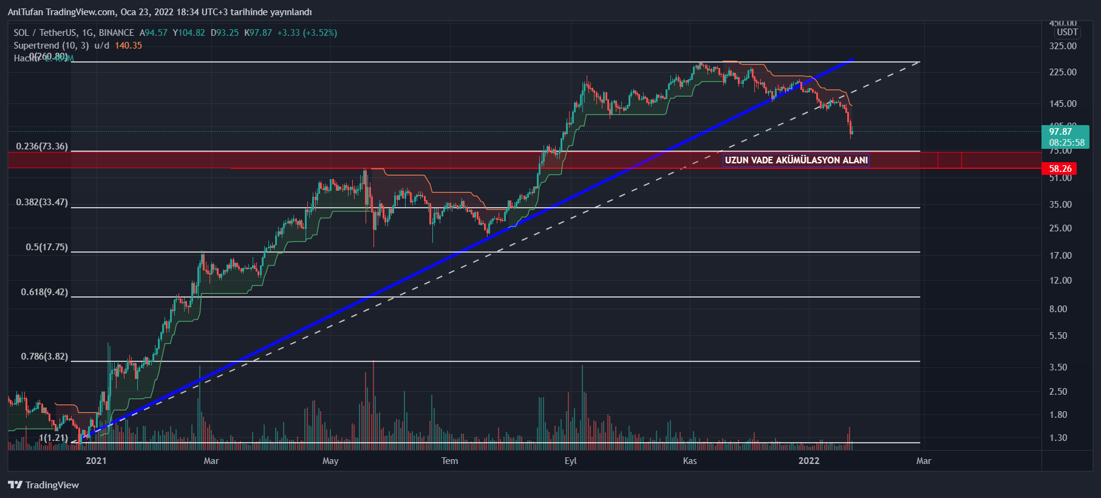Image resolution: width=1101 pixels, height=498 pixels.
Task: Click the Tem label on time axis
Action: [449, 461]
